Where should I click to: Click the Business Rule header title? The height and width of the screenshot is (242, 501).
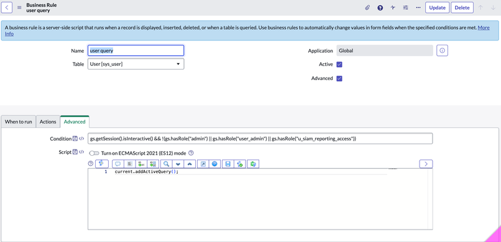(42, 5)
